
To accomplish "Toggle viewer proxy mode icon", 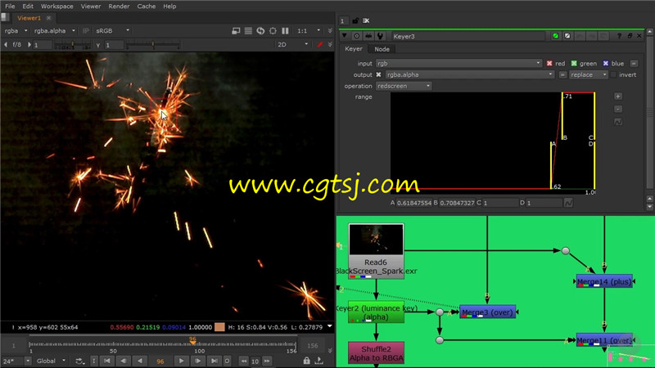I will point(236,31).
